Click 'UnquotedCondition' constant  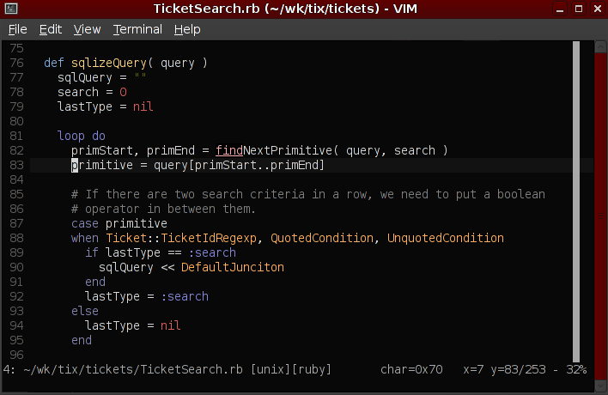coord(446,238)
